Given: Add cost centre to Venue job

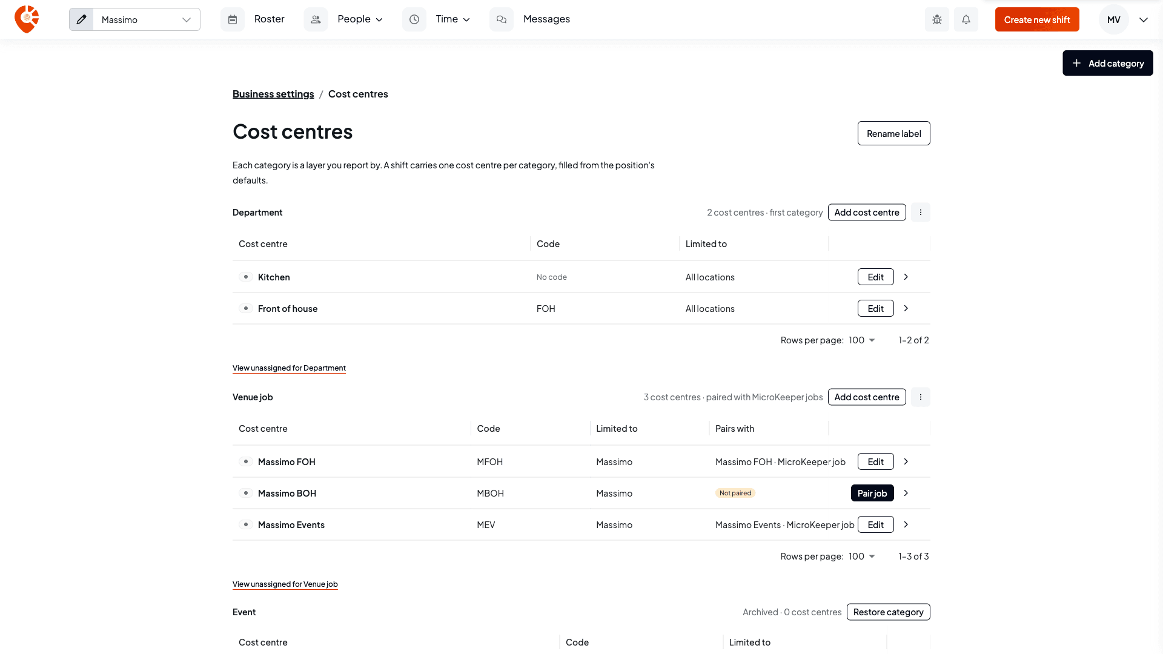Looking at the screenshot, I should pyautogui.click(x=867, y=397).
